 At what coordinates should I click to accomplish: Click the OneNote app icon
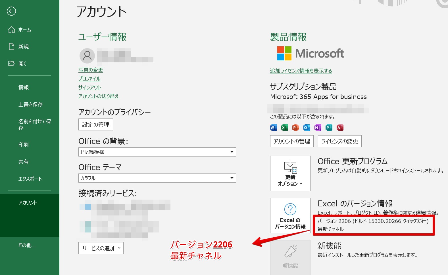click(x=318, y=128)
